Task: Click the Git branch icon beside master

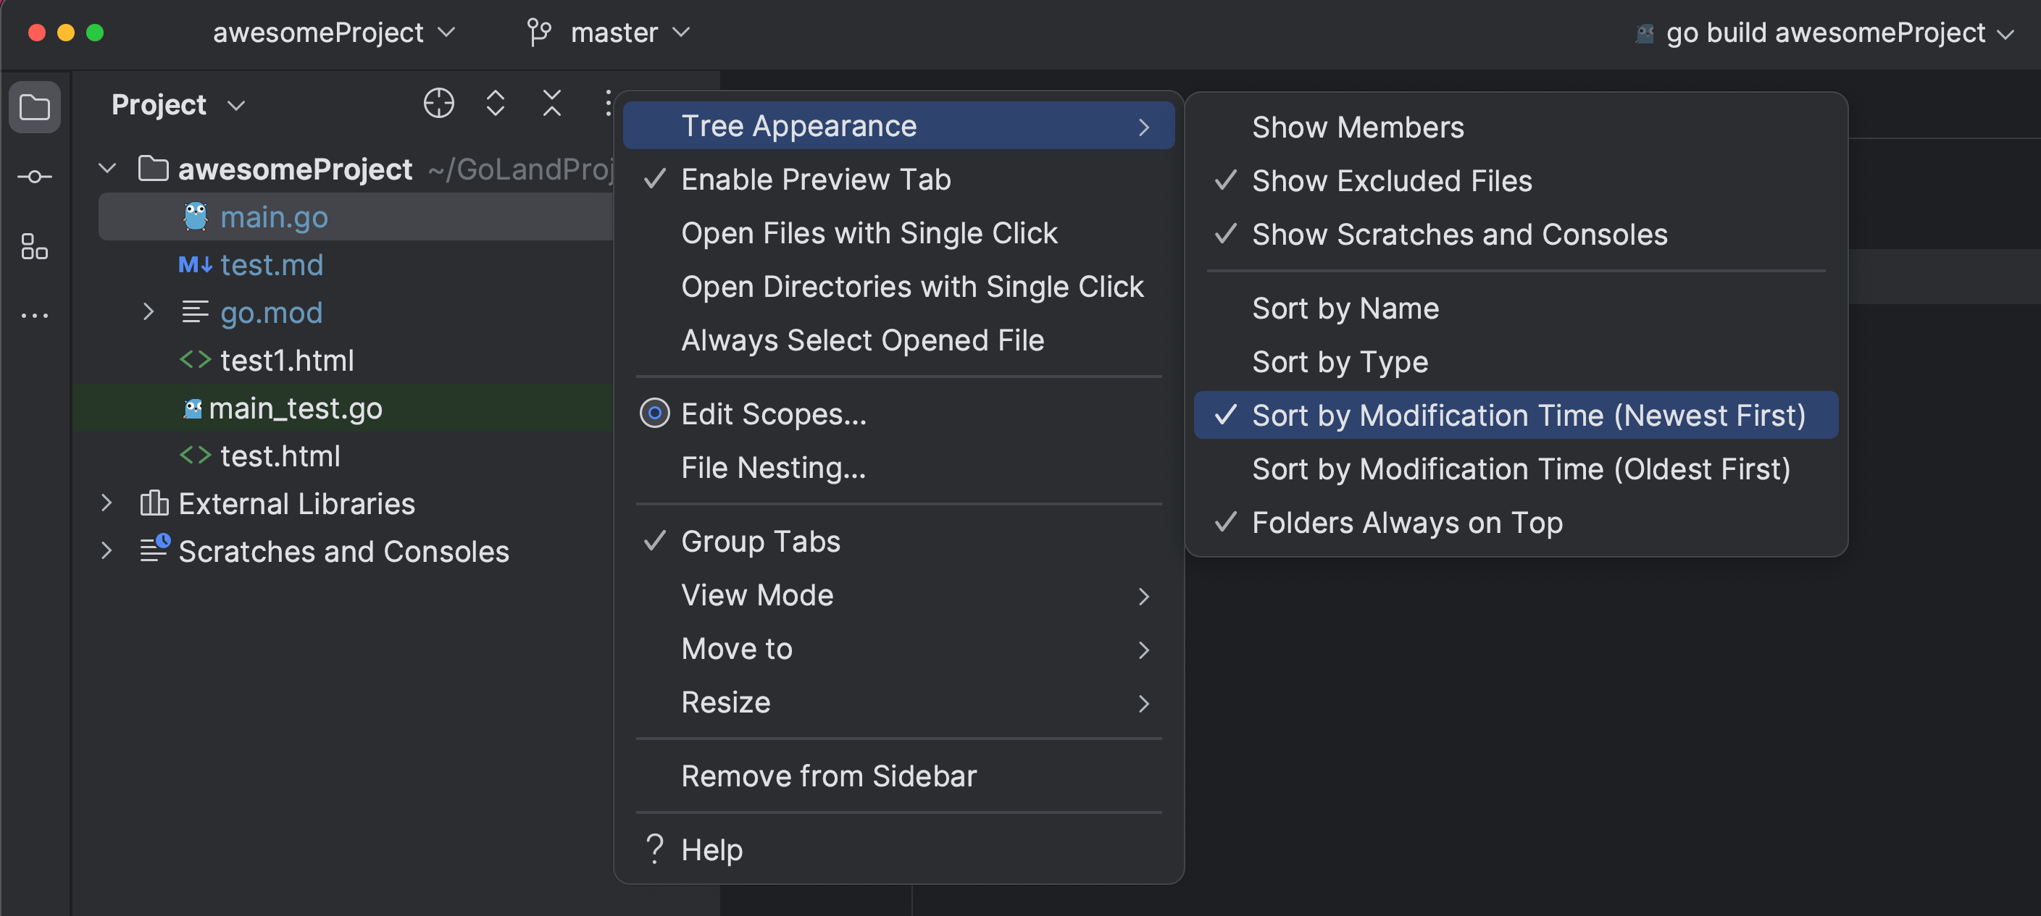Action: 539,33
